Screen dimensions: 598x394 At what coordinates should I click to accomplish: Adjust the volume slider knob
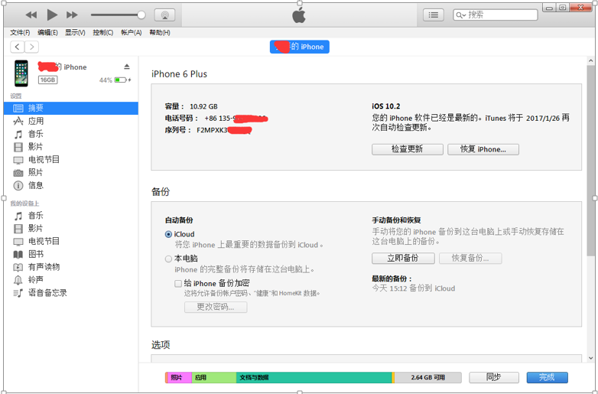click(141, 15)
